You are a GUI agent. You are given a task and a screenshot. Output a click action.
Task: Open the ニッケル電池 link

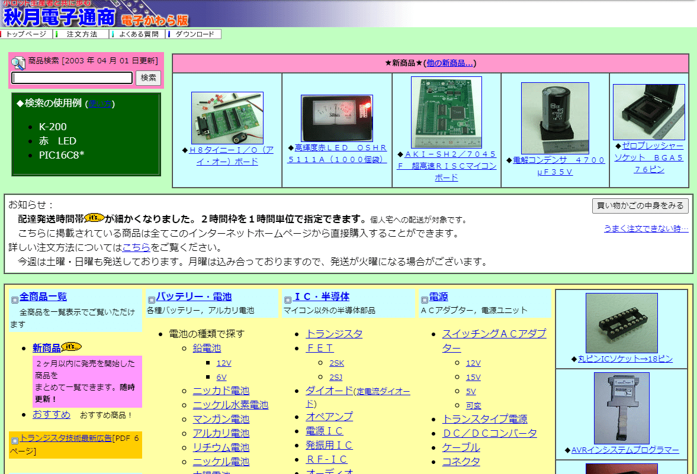pyautogui.click(x=221, y=462)
